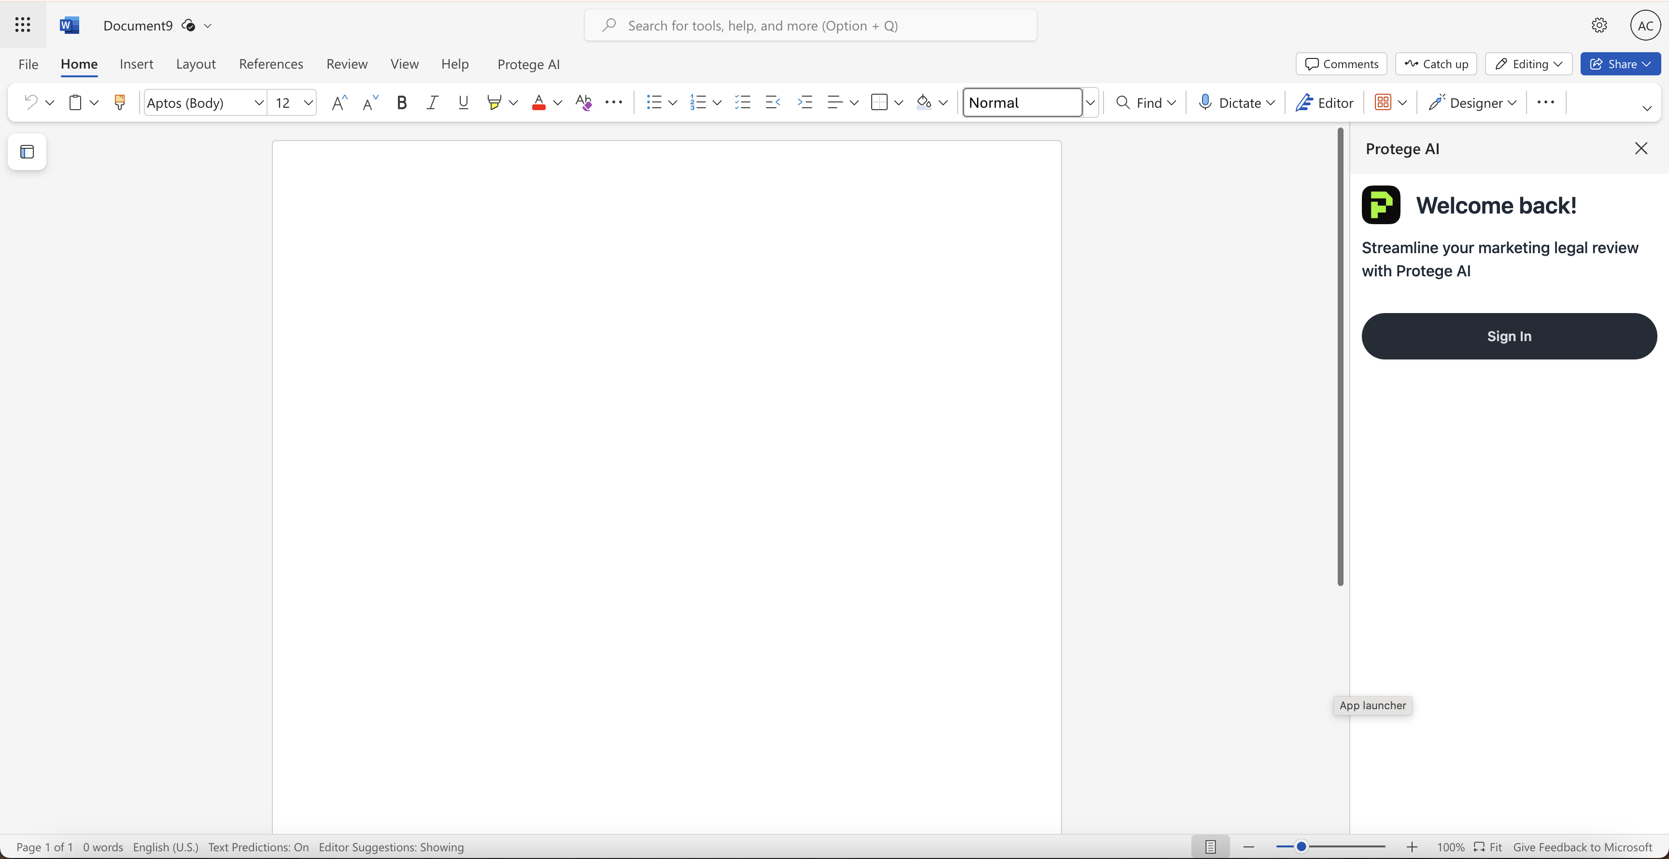The image size is (1669, 859).
Task: Toggle italic formatting
Action: [x=432, y=102]
